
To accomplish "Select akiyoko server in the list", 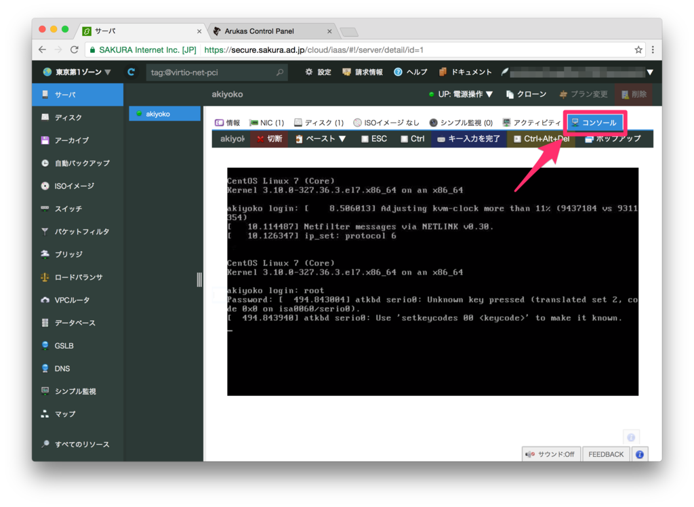I will pyautogui.click(x=165, y=114).
